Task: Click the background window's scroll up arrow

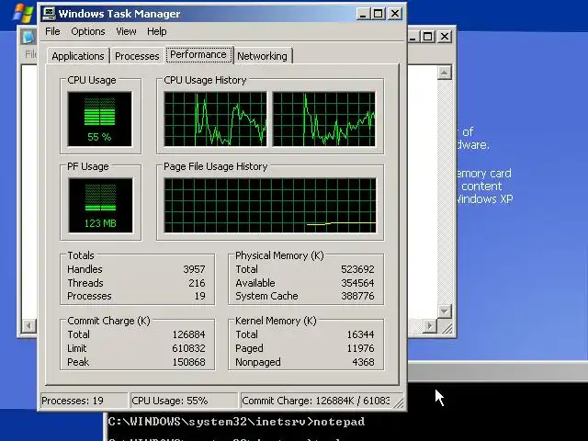Action: pos(445,73)
